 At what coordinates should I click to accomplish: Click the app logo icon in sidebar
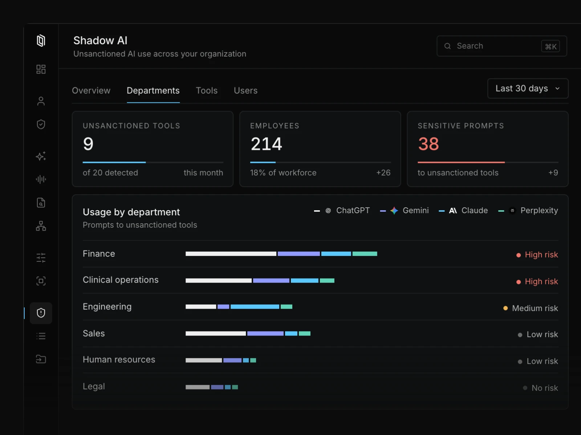point(41,40)
